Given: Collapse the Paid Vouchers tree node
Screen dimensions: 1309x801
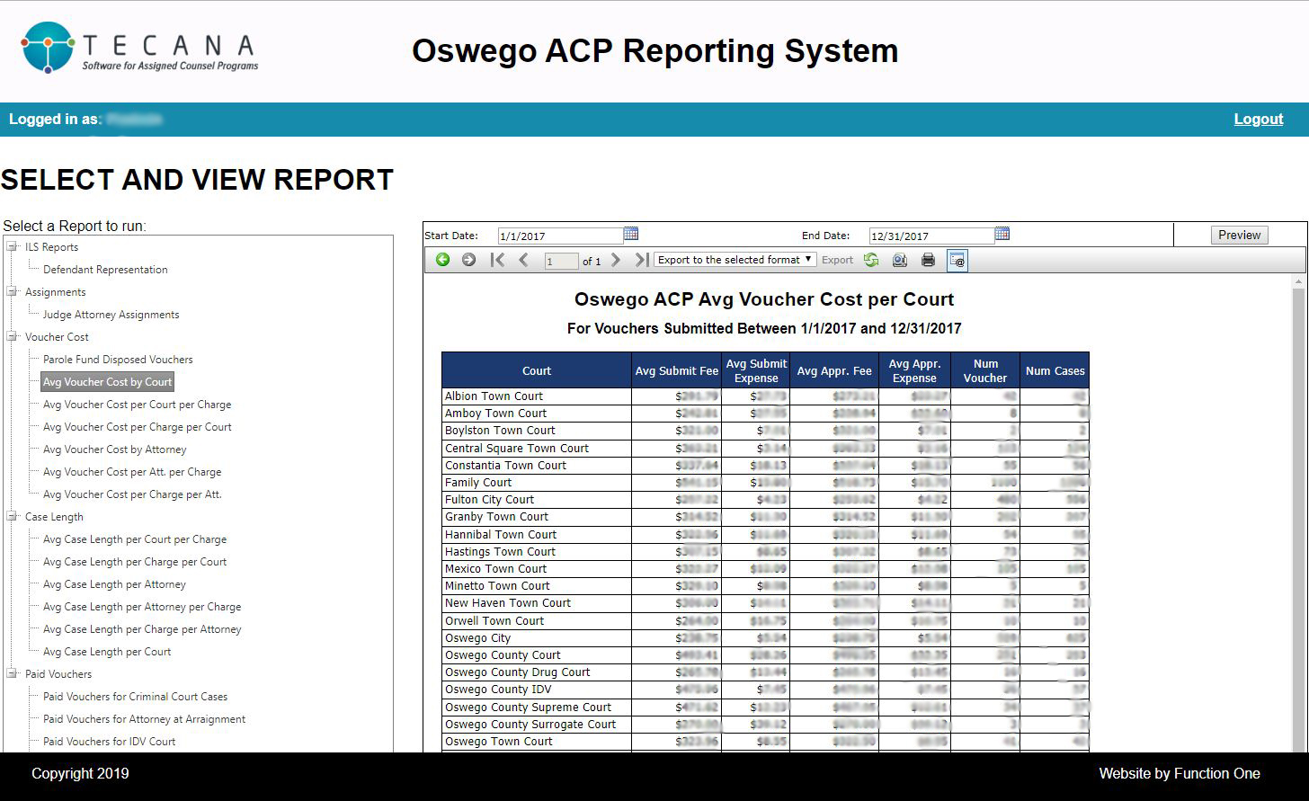Looking at the screenshot, I should tap(13, 673).
